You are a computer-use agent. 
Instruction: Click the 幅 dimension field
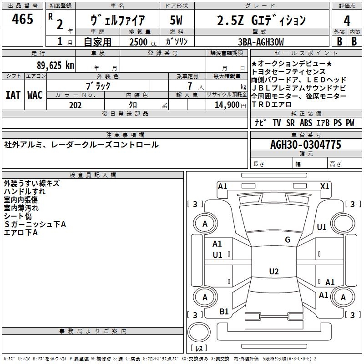pyautogui.click(x=310, y=164)
